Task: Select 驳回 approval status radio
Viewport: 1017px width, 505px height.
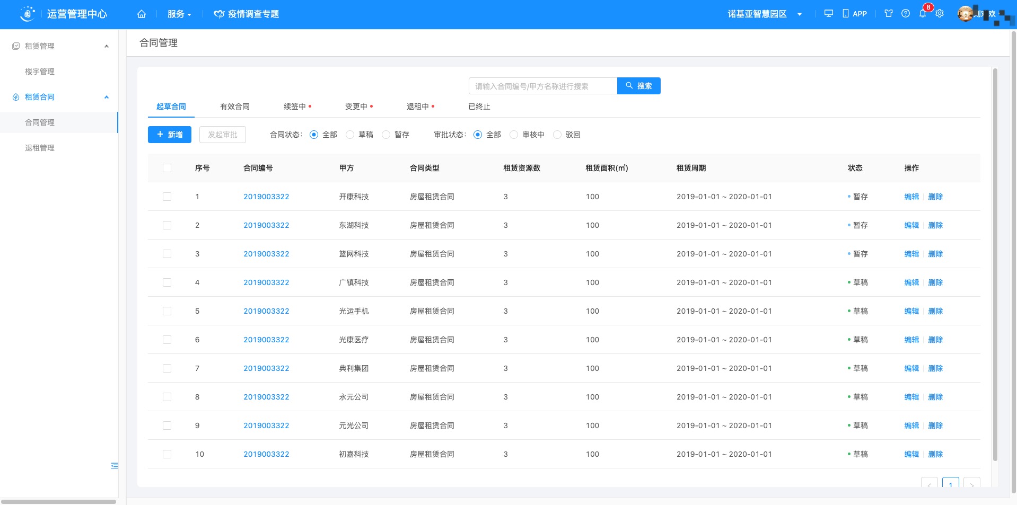Action: click(x=557, y=135)
